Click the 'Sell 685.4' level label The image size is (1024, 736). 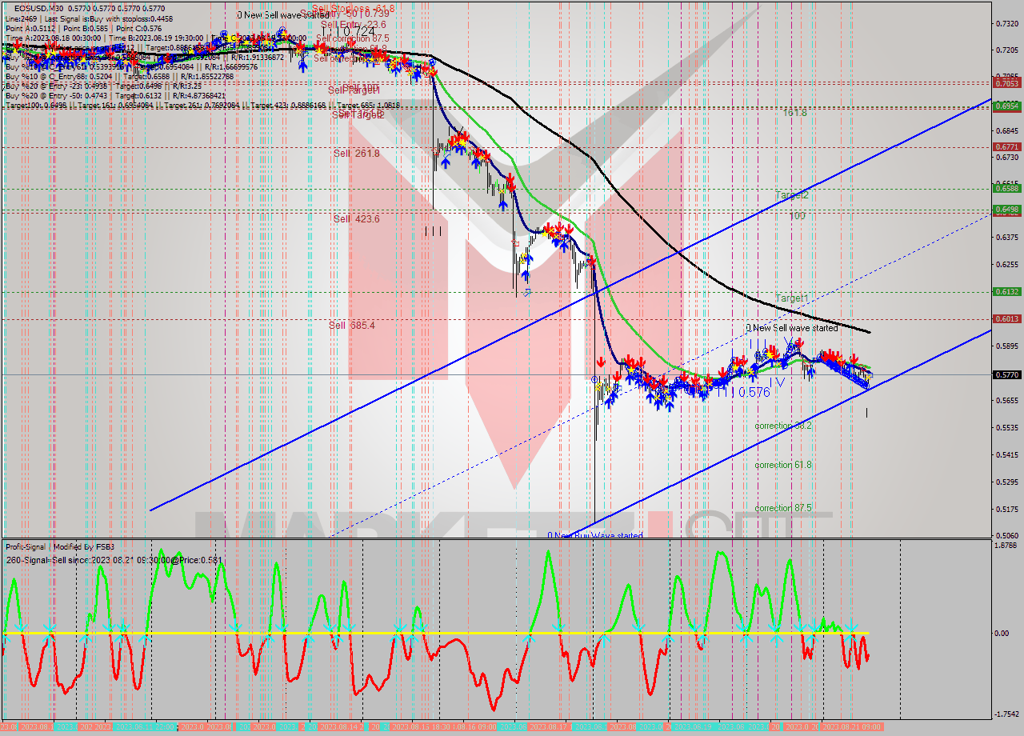click(352, 326)
